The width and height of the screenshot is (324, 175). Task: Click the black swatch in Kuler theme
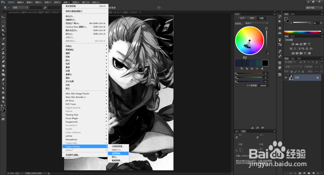pyautogui.click(x=265, y=63)
